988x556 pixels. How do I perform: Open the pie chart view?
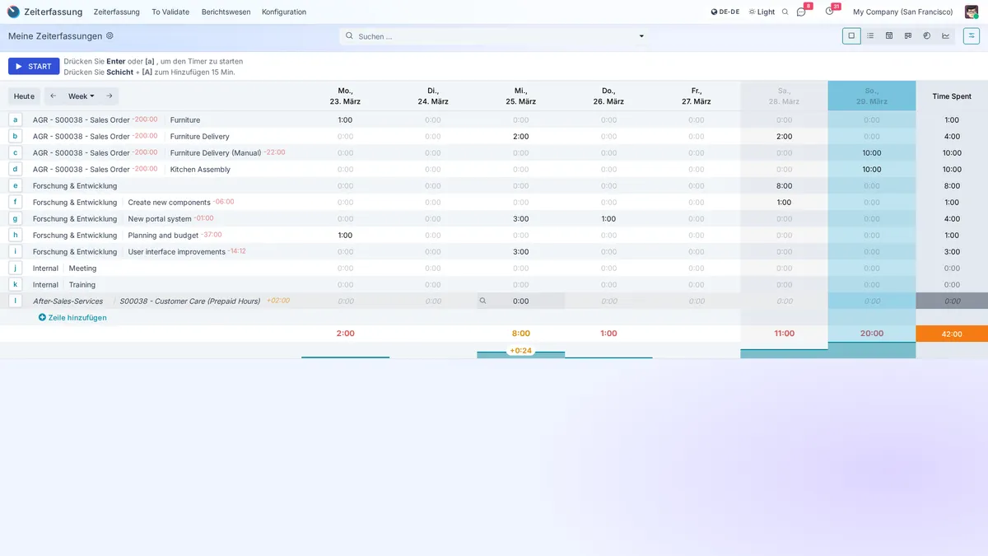coord(927,35)
